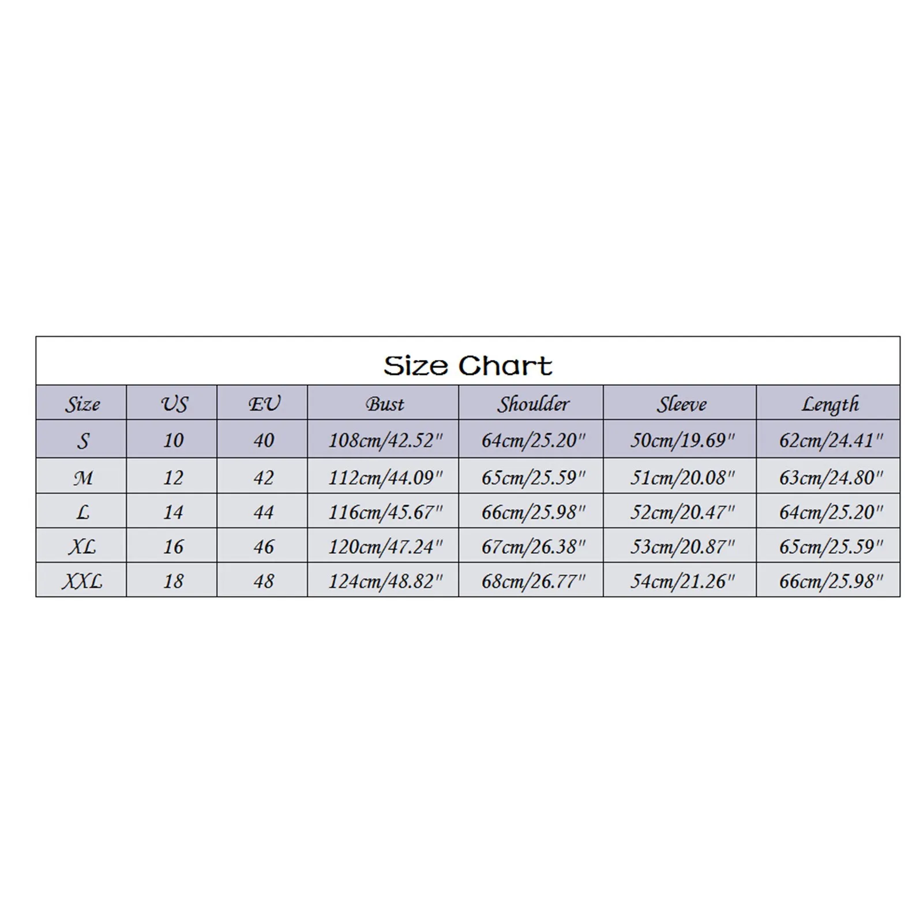
Task: Click the XL size cell
Action: (82, 546)
